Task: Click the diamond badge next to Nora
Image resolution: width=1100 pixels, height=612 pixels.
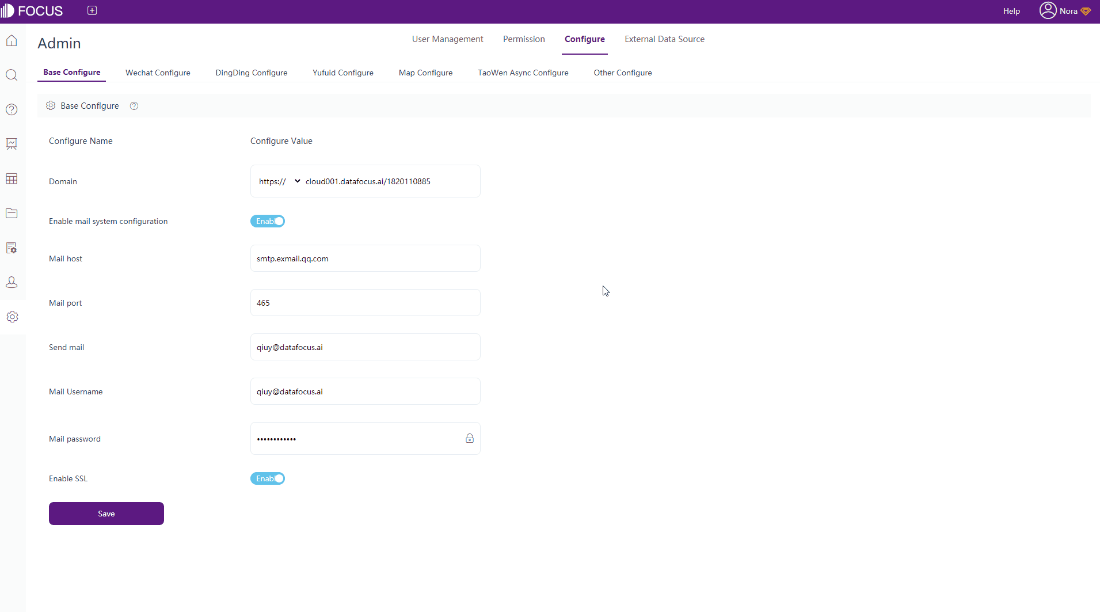Action: [x=1086, y=11]
